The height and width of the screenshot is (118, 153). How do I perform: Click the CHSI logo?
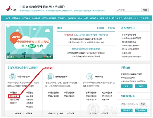(x=12, y=9)
